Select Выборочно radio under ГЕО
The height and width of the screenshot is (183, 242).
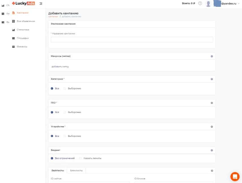[65, 112]
